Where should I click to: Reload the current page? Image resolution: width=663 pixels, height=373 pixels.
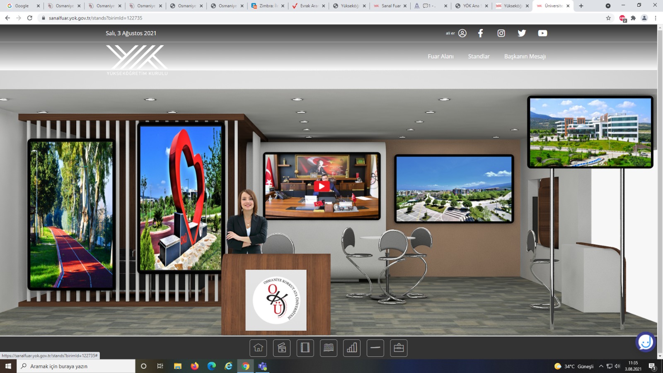click(x=30, y=18)
